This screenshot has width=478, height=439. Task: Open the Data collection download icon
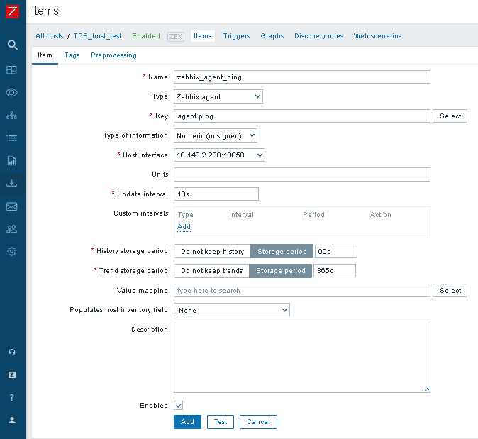click(11, 184)
